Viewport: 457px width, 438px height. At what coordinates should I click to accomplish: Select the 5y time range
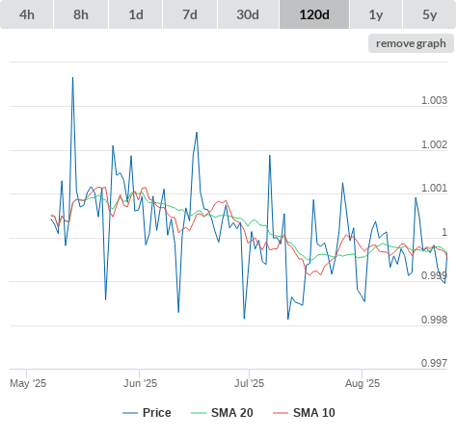pos(430,14)
